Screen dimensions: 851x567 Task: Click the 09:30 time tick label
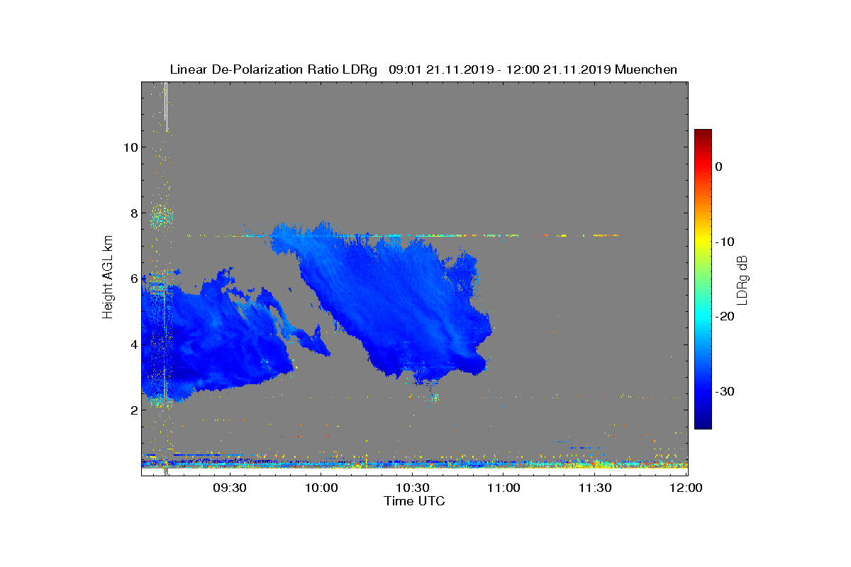coord(230,488)
